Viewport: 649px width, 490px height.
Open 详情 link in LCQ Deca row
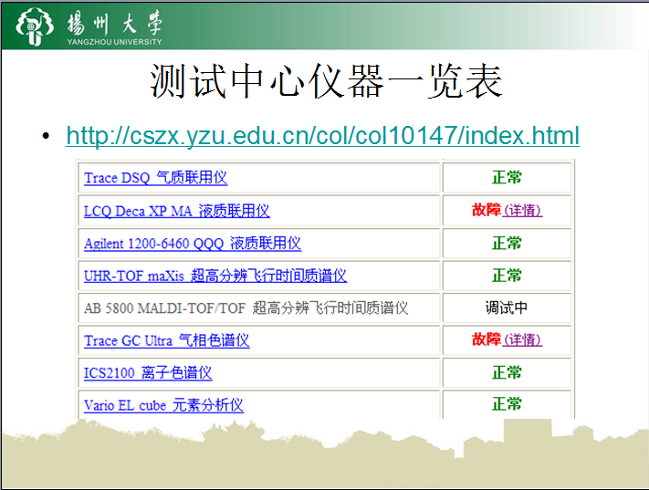click(x=522, y=211)
